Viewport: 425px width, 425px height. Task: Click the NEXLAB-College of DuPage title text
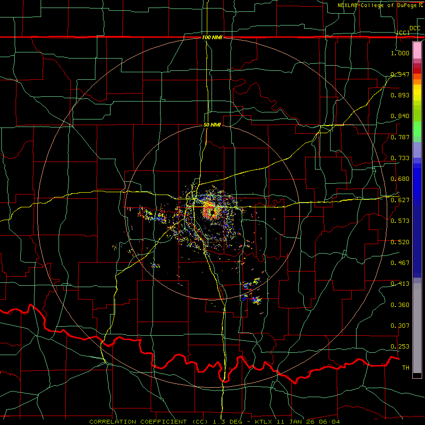[x=376, y=5]
